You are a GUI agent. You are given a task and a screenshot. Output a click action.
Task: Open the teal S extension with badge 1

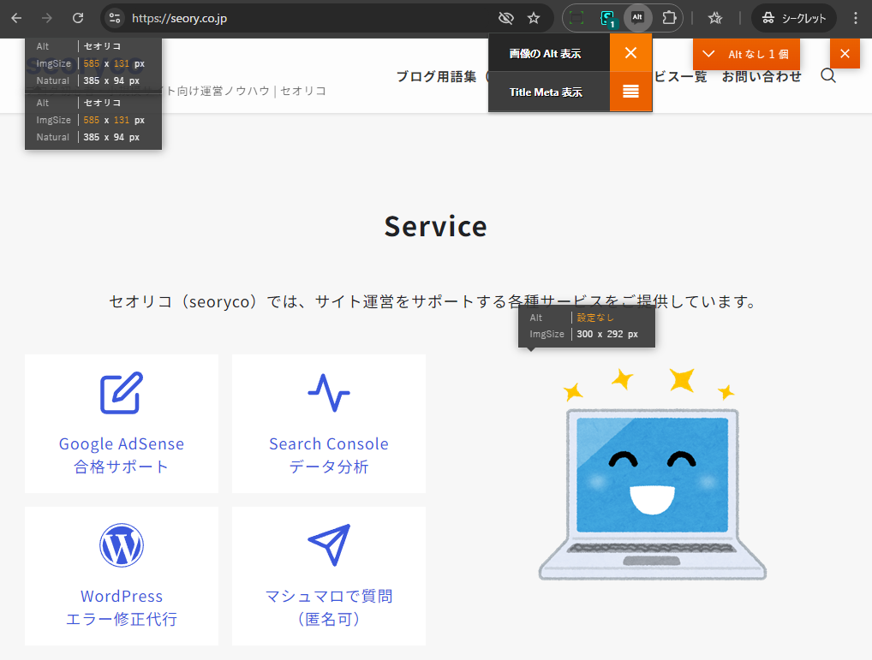click(608, 18)
